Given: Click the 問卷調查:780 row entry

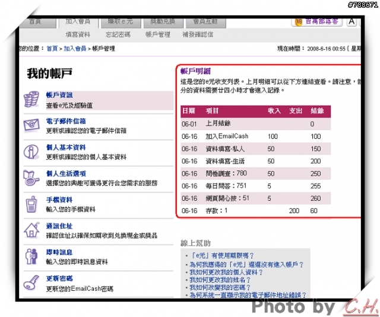Looking at the screenshot, I should click(226, 173).
